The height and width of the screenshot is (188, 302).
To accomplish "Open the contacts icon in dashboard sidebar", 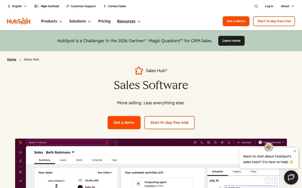I will point(20,172).
